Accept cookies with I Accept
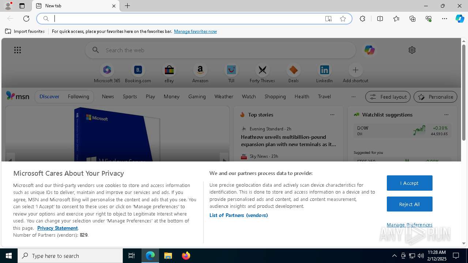Screen dimensions: 468x263 409,183
